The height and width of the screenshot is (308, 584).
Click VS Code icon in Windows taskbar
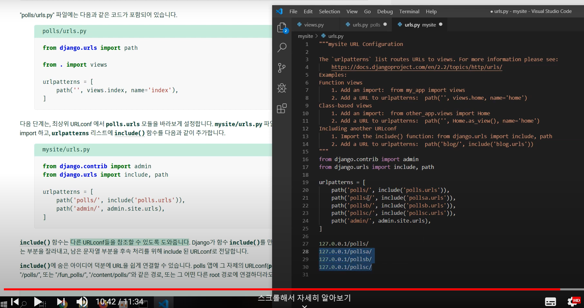click(x=164, y=303)
